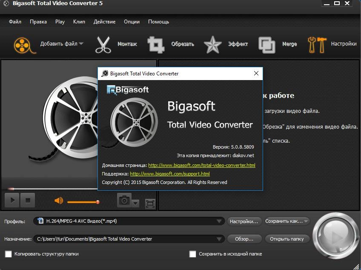361x270 pixels.
Task: Open the Опции menu
Action: 132,22
